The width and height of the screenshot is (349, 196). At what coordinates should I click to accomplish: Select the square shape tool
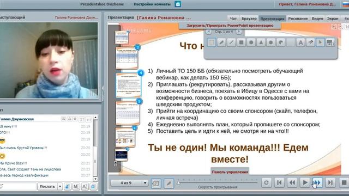pyautogui.click(x=241, y=42)
